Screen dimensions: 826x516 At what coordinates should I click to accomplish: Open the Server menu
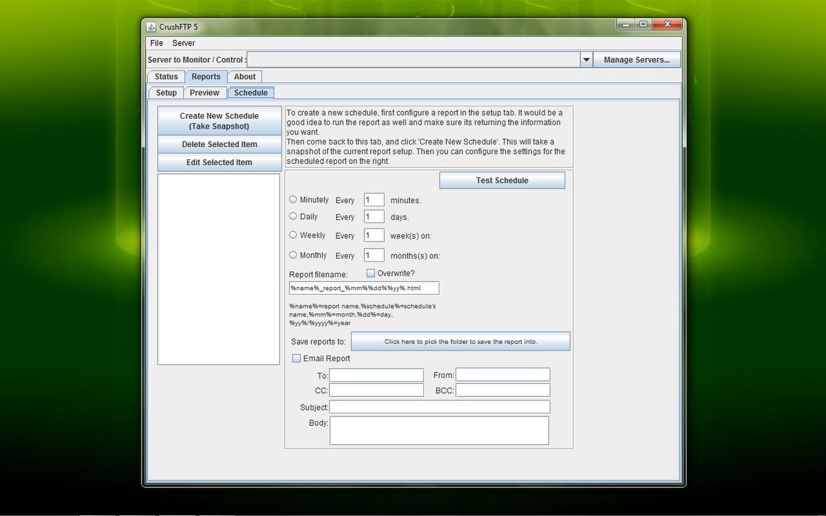tap(183, 43)
